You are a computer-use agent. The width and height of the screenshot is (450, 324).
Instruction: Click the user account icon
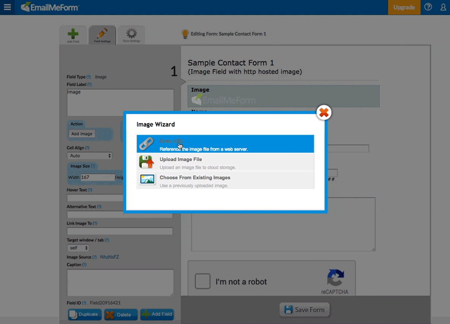pos(443,8)
